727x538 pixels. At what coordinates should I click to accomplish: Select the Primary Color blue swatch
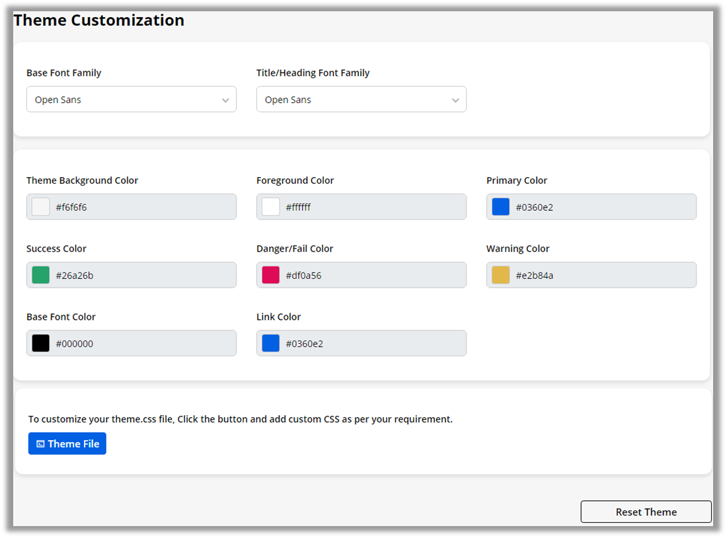501,207
